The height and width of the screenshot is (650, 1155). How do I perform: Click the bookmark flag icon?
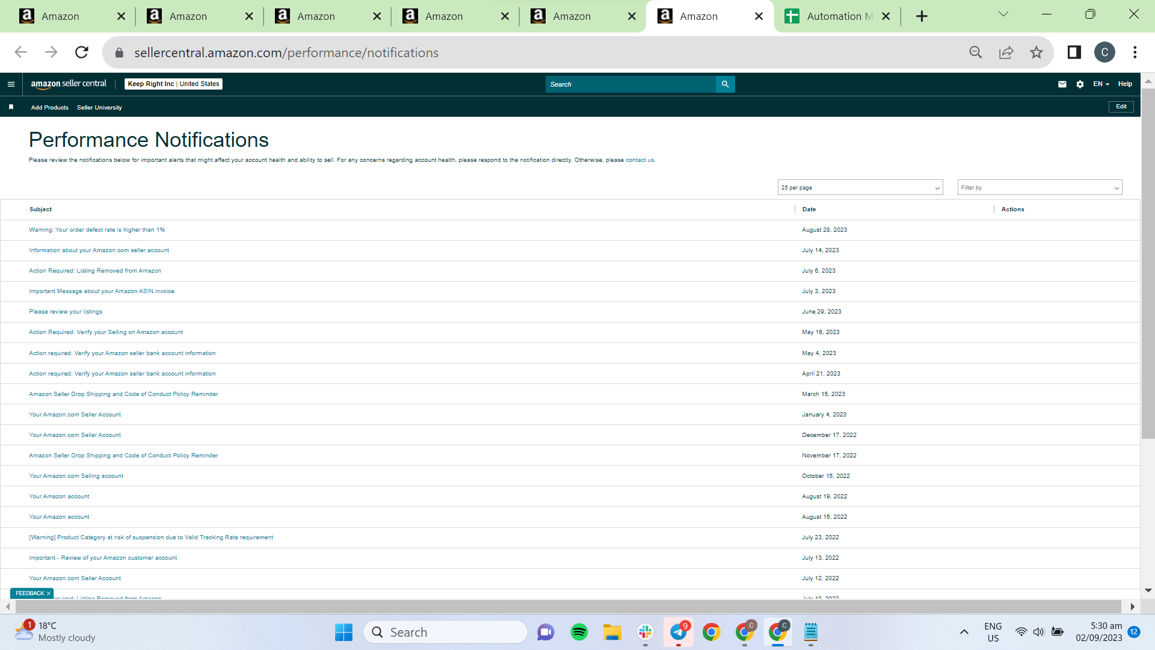(x=11, y=107)
